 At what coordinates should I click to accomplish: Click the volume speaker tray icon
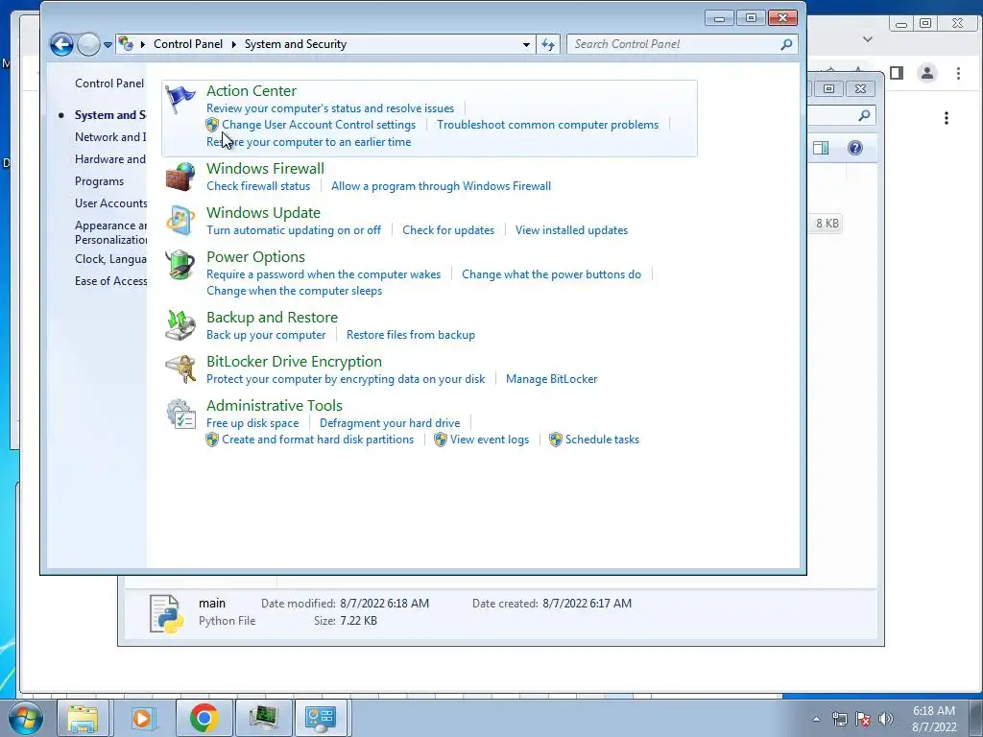pyautogui.click(x=886, y=719)
